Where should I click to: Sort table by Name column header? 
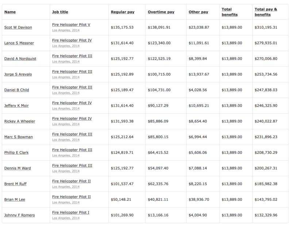point(10,12)
